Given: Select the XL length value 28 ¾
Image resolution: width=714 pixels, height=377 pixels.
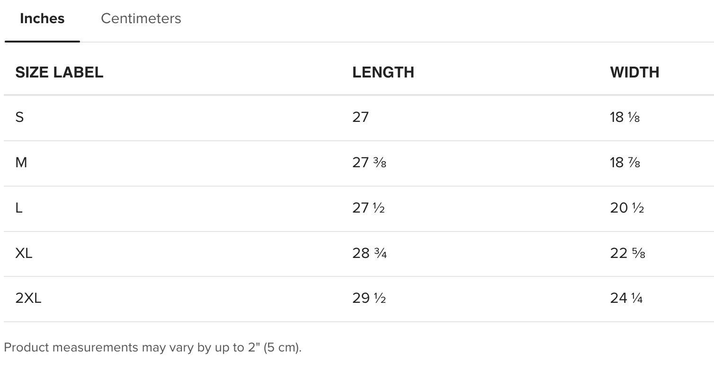Looking at the screenshot, I should [369, 253].
